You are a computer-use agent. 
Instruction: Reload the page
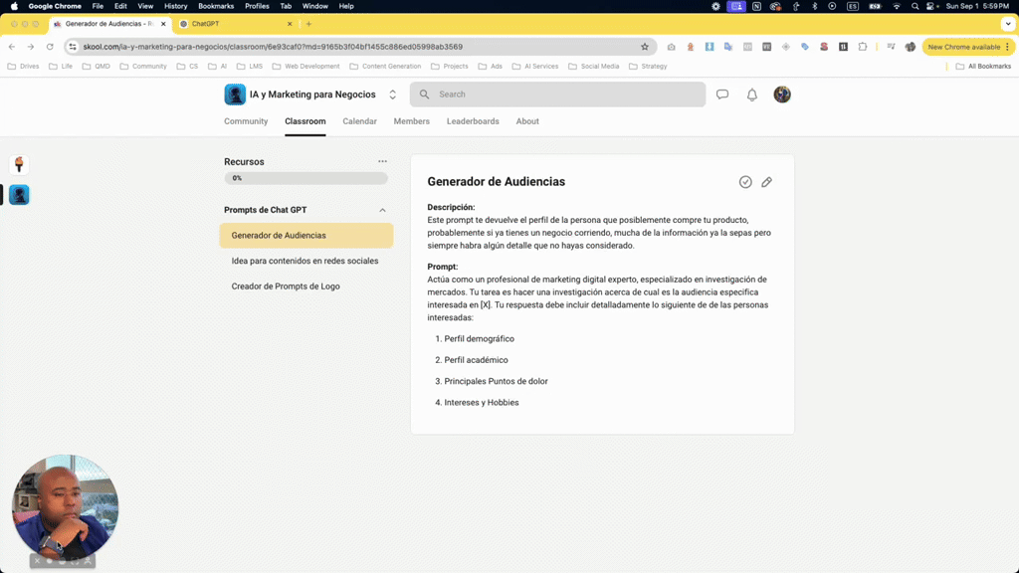click(50, 47)
